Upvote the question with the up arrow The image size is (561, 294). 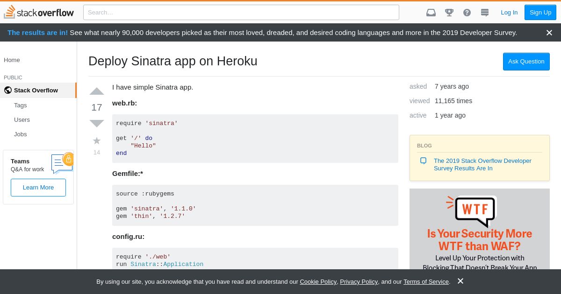97,91
